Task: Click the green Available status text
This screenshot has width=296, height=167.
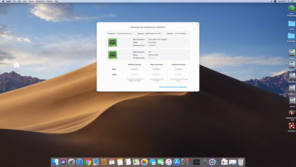Action: tap(153, 42)
